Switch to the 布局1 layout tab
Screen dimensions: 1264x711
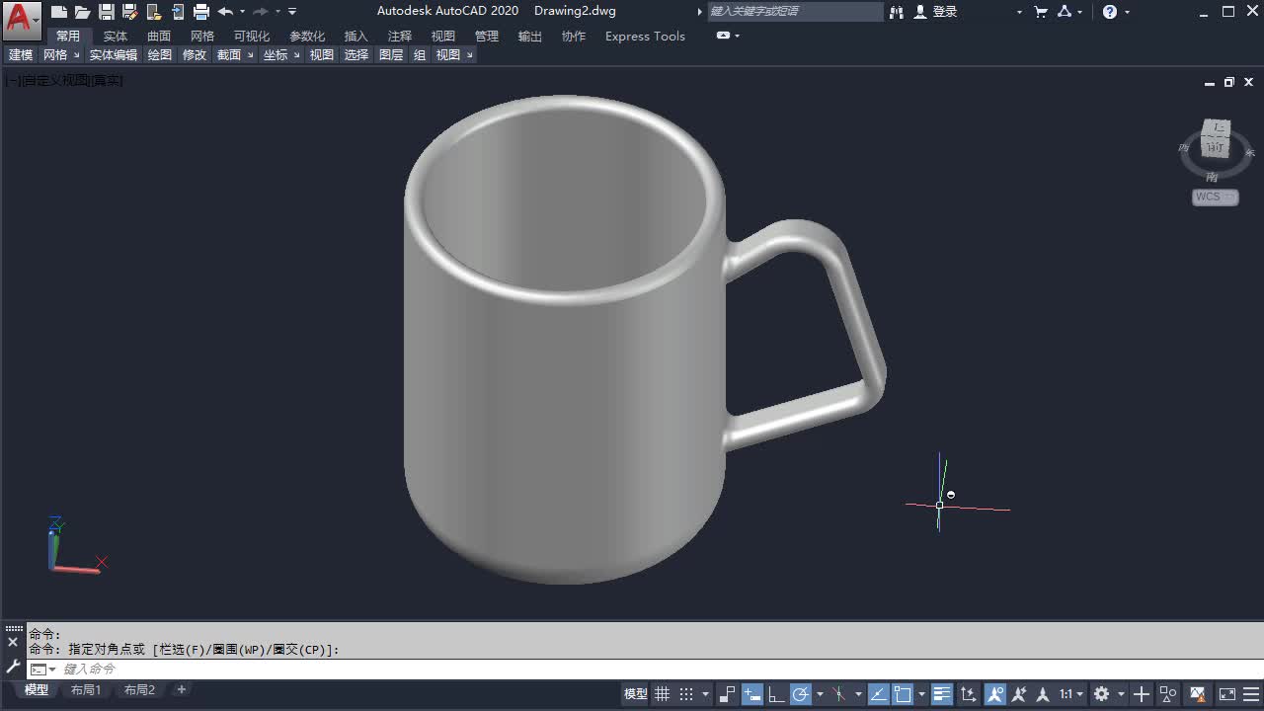(86, 689)
